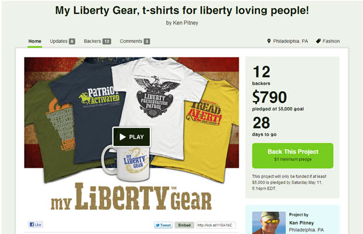363x234 pixels.
Task: Open the Updates tab
Action: (x=59, y=41)
